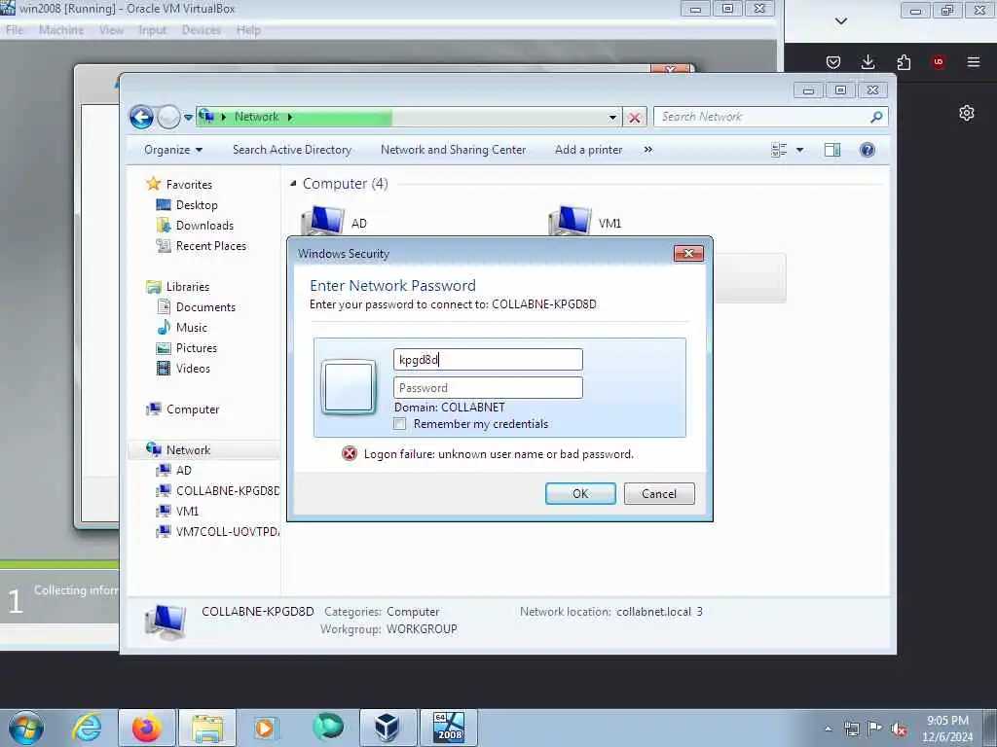Open the address bar history dropdown
The height and width of the screenshot is (747, 997).
click(x=612, y=117)
